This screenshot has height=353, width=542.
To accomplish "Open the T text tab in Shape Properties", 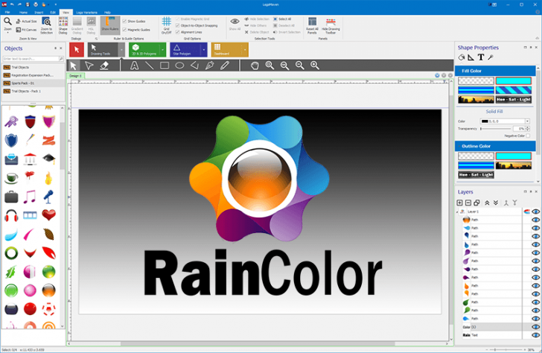I will 481,57.
